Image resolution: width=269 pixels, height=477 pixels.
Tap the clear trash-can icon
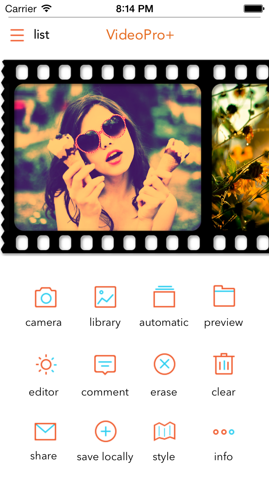224,364
